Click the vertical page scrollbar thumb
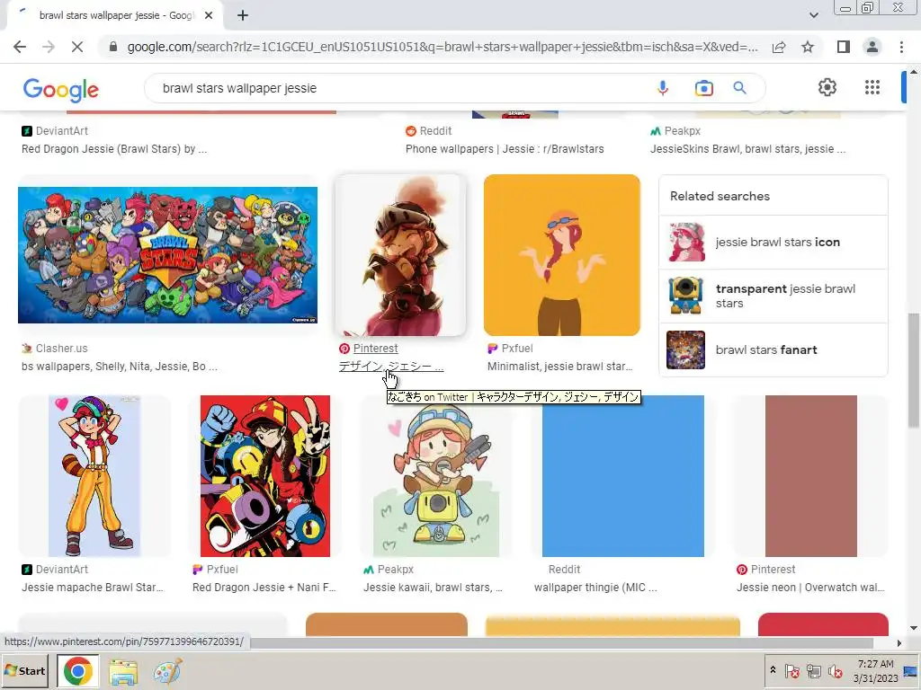 click(x=913, y=371)
